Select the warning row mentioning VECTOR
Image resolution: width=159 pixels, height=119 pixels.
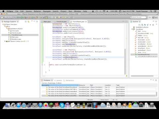tap(99, 89)
